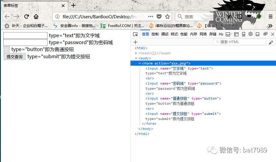
Task: Switch to the 控制 console tab
Action: (x=155, y=34)
